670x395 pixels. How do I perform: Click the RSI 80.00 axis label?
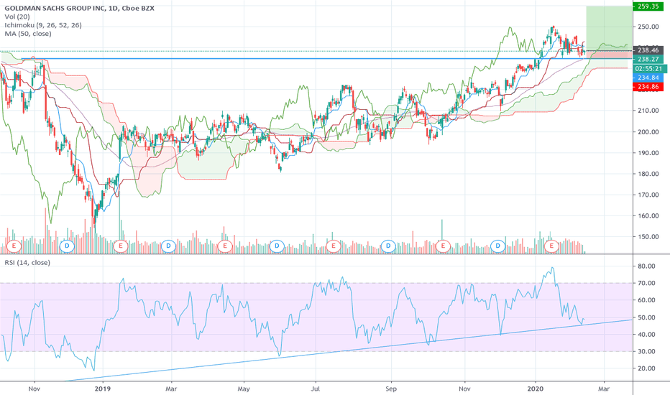pos(646,266)
